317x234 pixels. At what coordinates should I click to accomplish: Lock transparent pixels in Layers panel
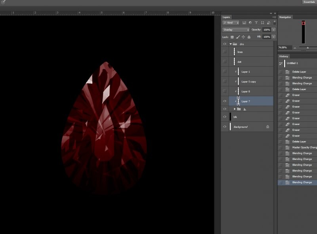coord(232,37)
